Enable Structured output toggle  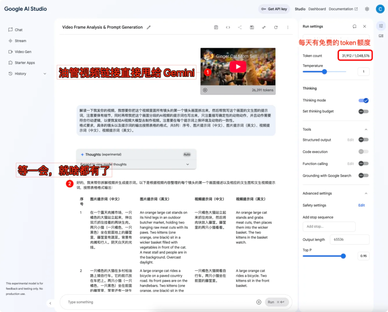(x=363, y=140)
